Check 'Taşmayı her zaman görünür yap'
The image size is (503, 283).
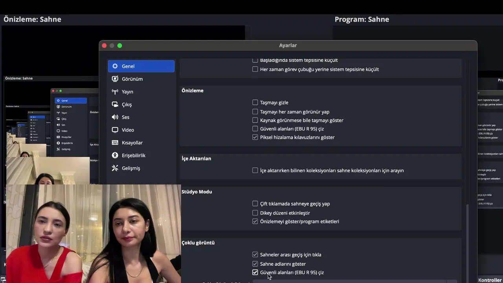pyautogui.click(x=255, y=112)
